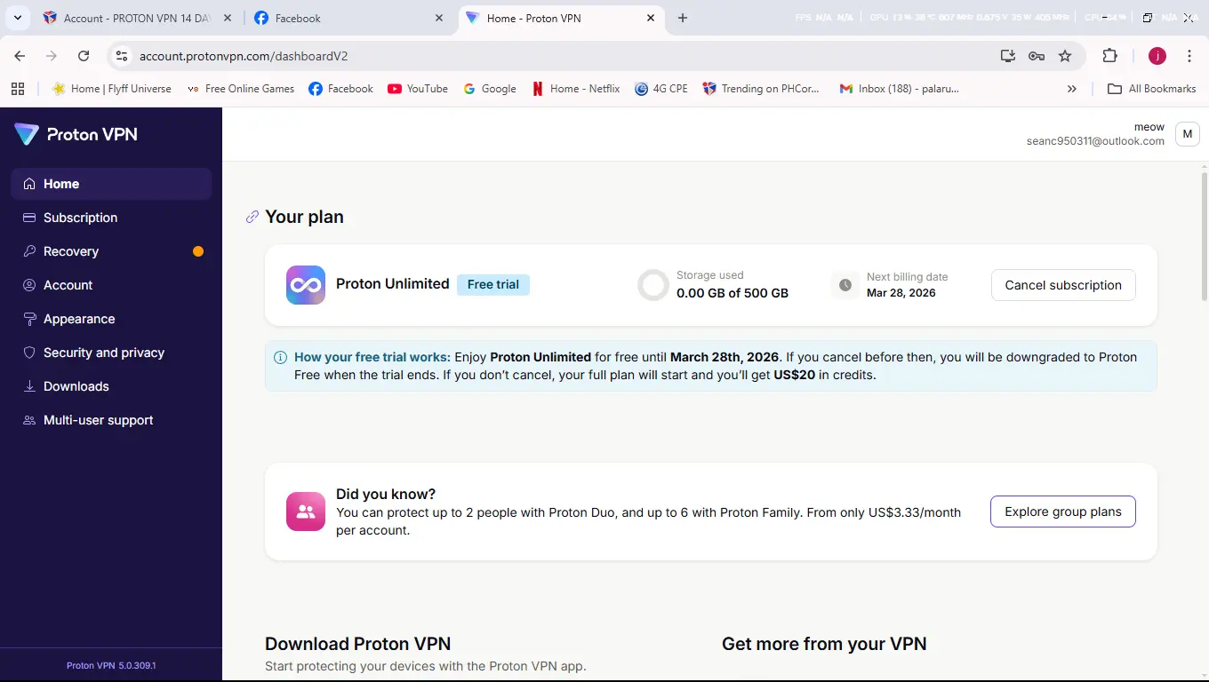Expand hidden bookmarks chevron
The image size is (1209, 682).
tap(1071, 89)
